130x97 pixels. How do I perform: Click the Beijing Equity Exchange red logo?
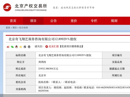point(7,7)
